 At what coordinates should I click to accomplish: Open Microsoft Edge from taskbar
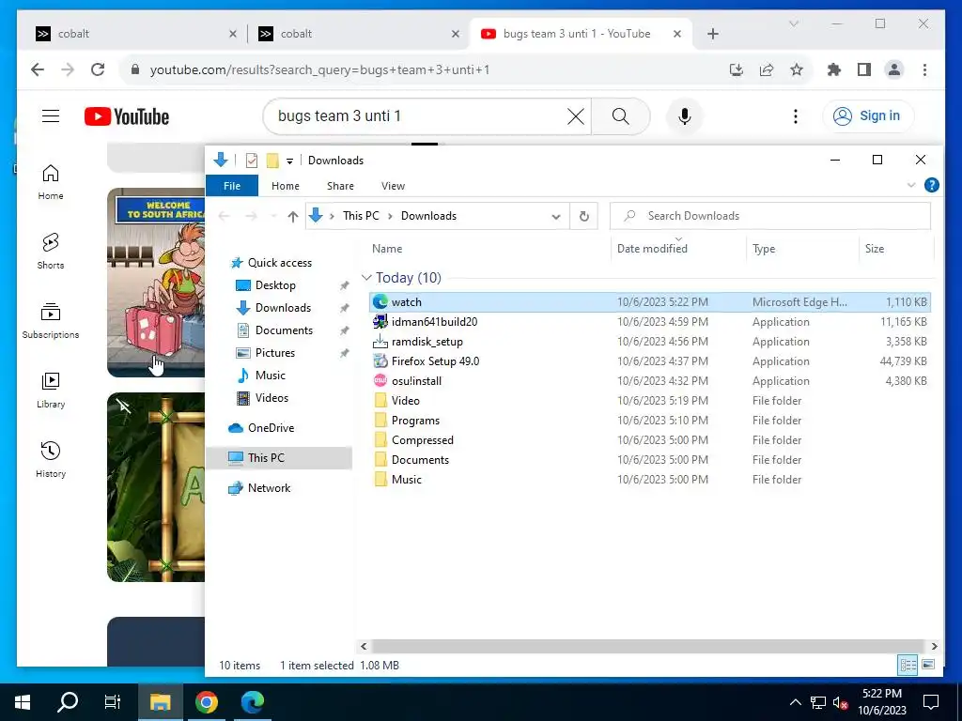[x=252, y=702]
